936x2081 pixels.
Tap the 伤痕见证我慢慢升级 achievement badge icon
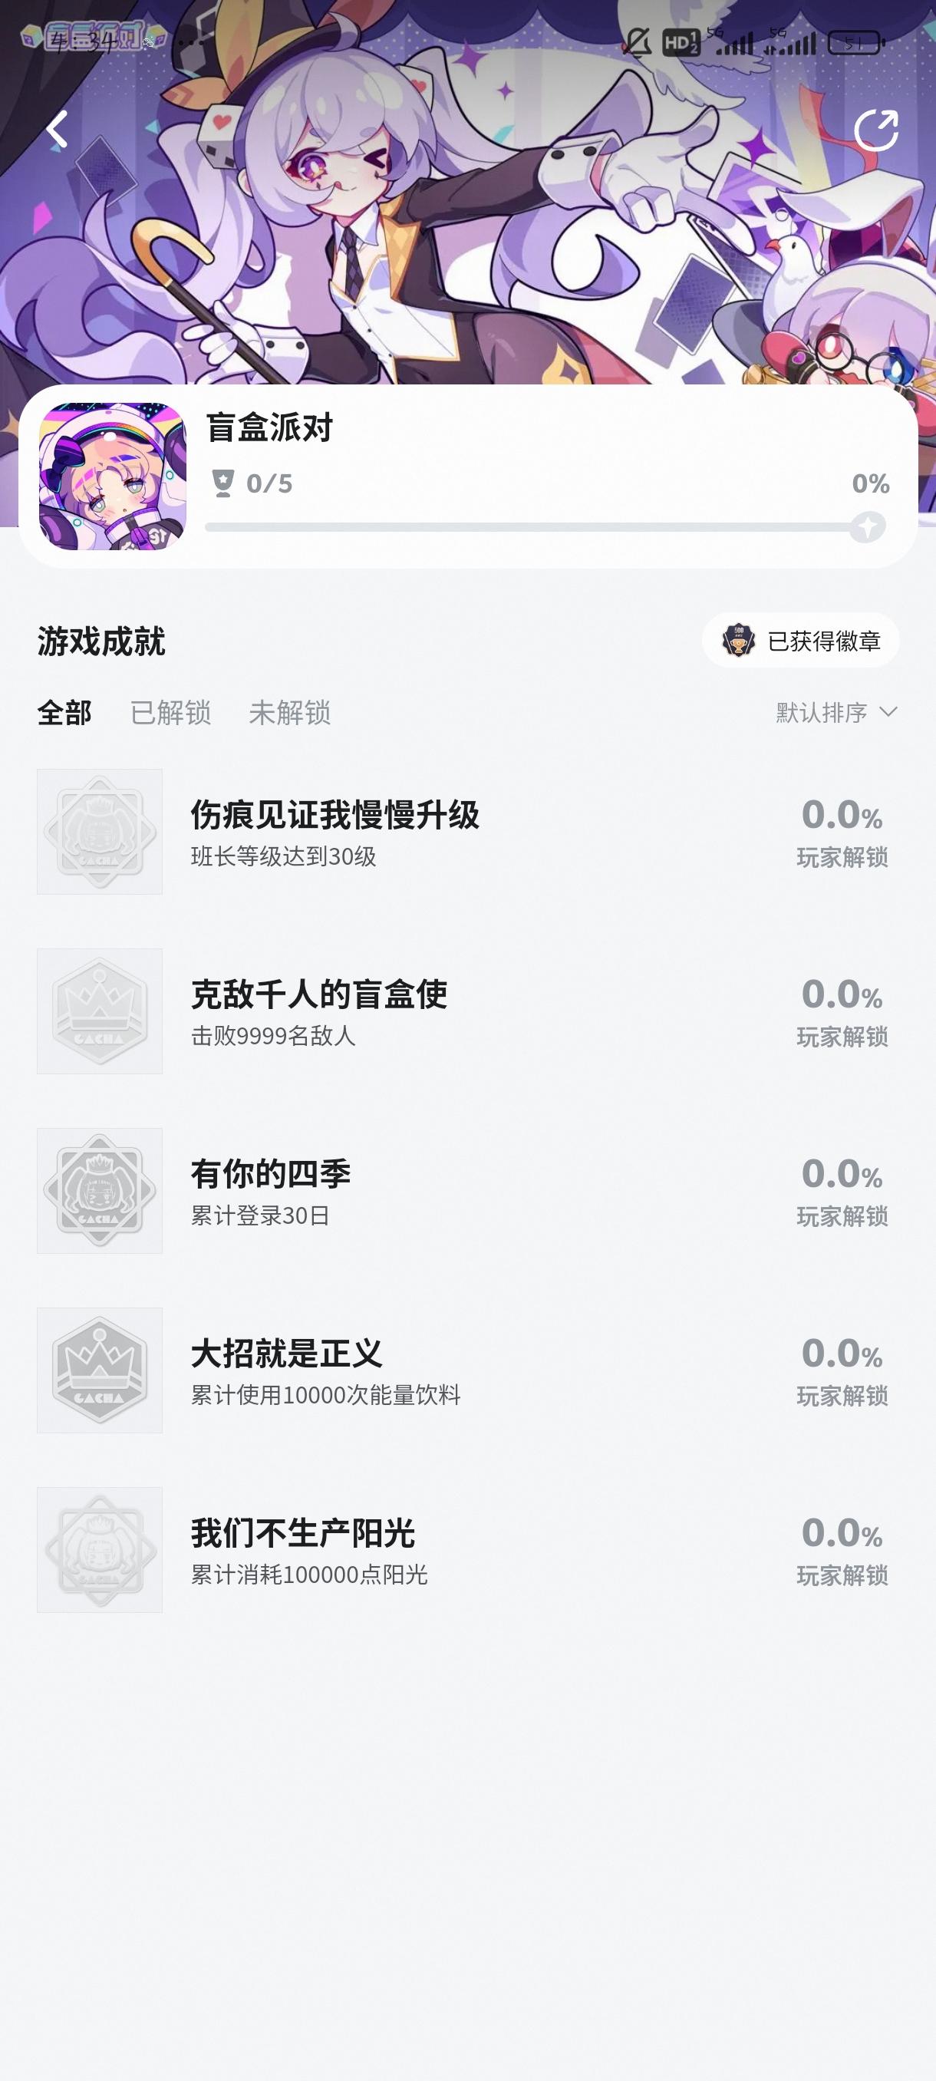[99, 831]
